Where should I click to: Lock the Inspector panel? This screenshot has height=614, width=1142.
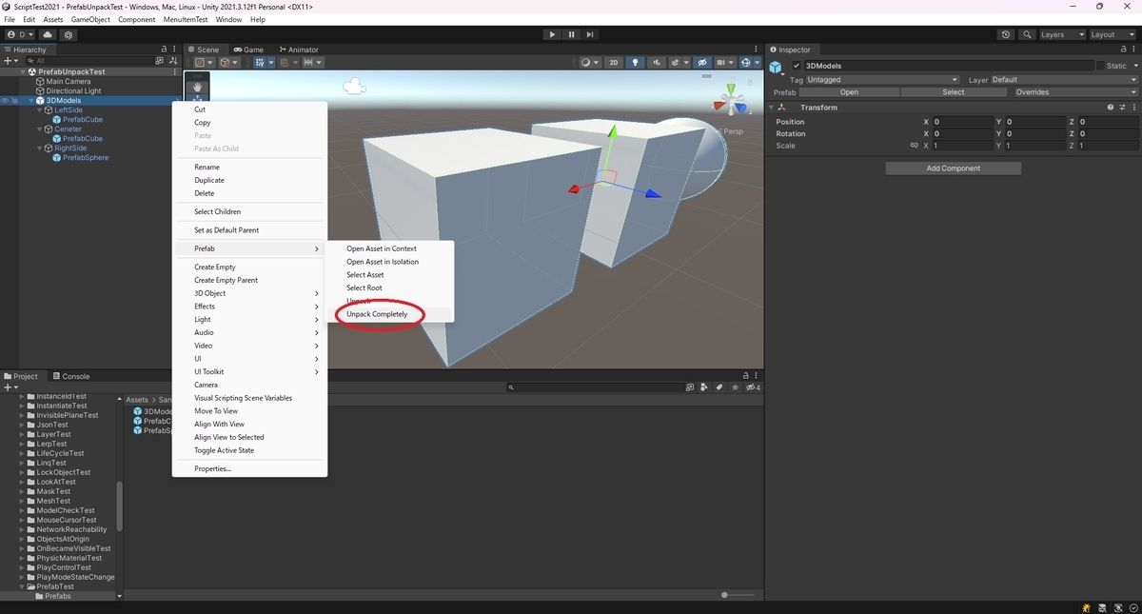(1123, 50)
